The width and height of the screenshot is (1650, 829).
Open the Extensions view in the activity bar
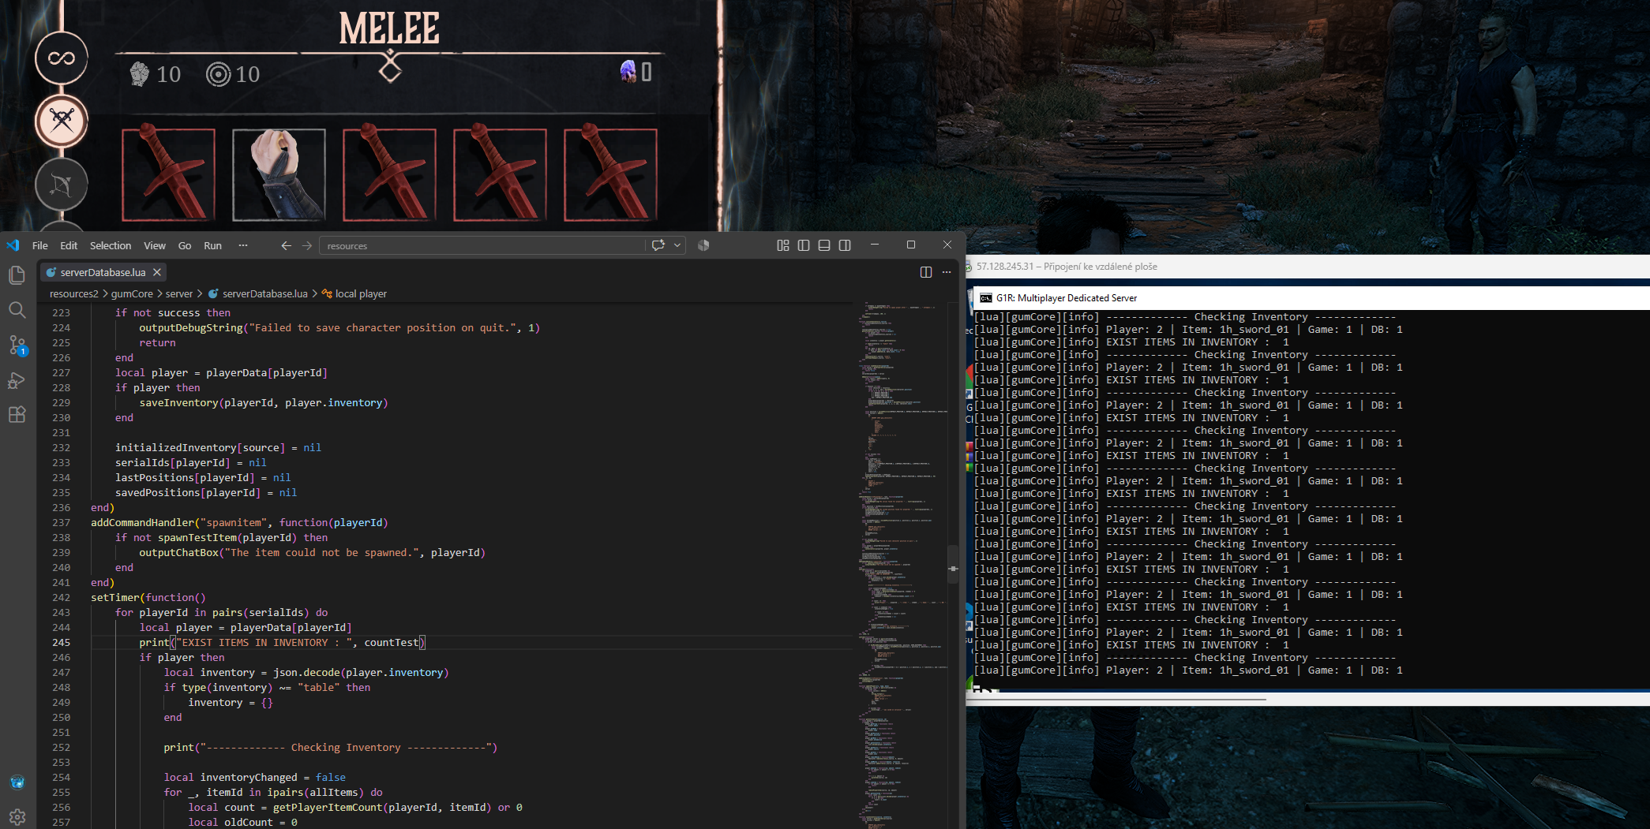(x=17, y=415)
